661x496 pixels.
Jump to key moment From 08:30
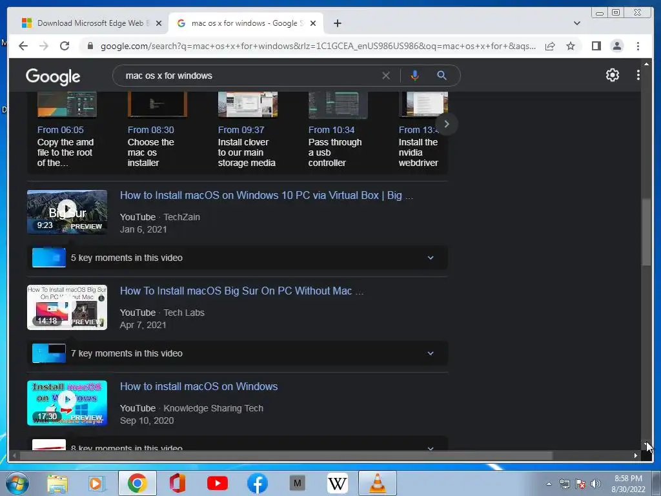[x=150, y=130]
